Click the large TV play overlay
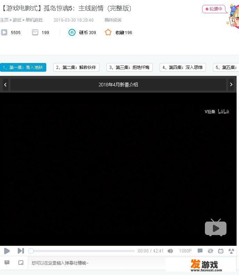This screenshot has height=275, width=239. 216,227
